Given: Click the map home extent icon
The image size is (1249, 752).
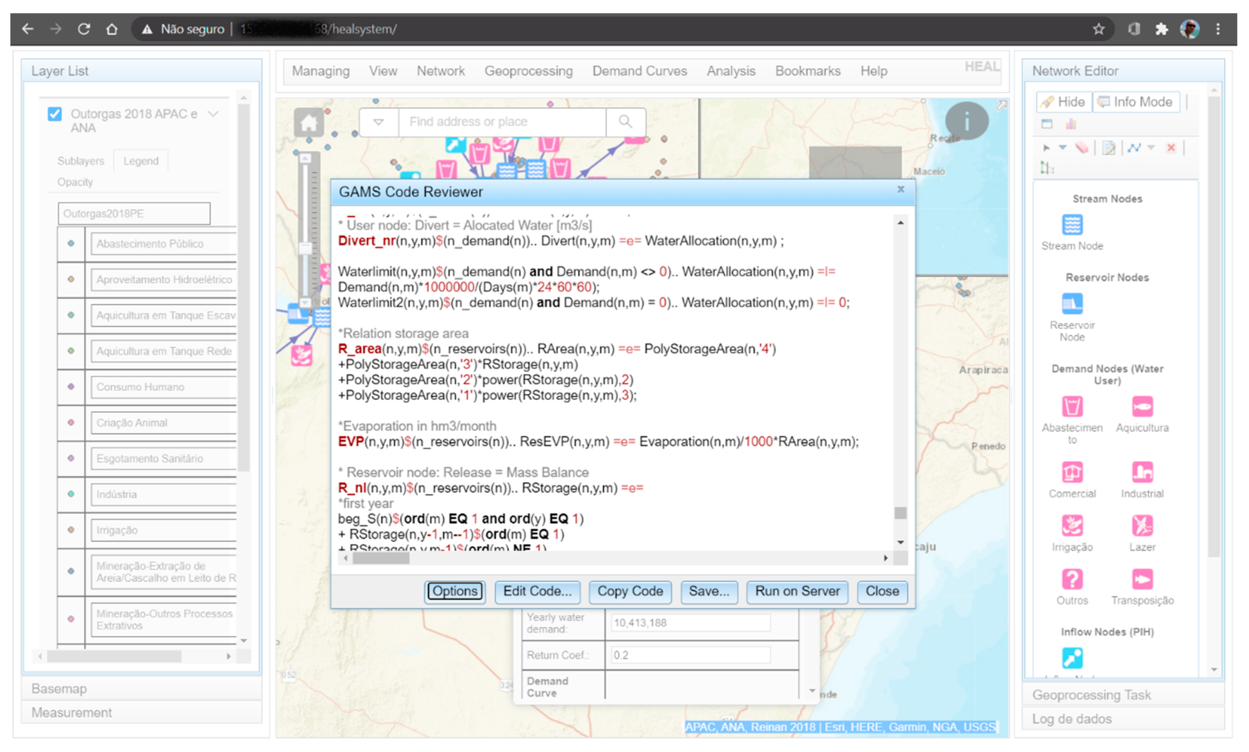Looking at the screenshot, I should click(x=308, y=122).
